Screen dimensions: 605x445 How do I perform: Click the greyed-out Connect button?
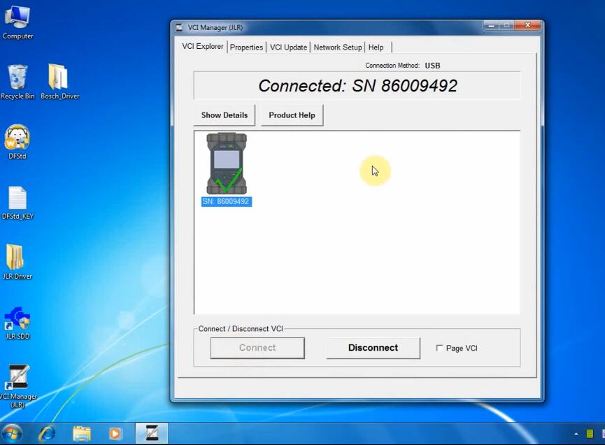click(257, 348)
